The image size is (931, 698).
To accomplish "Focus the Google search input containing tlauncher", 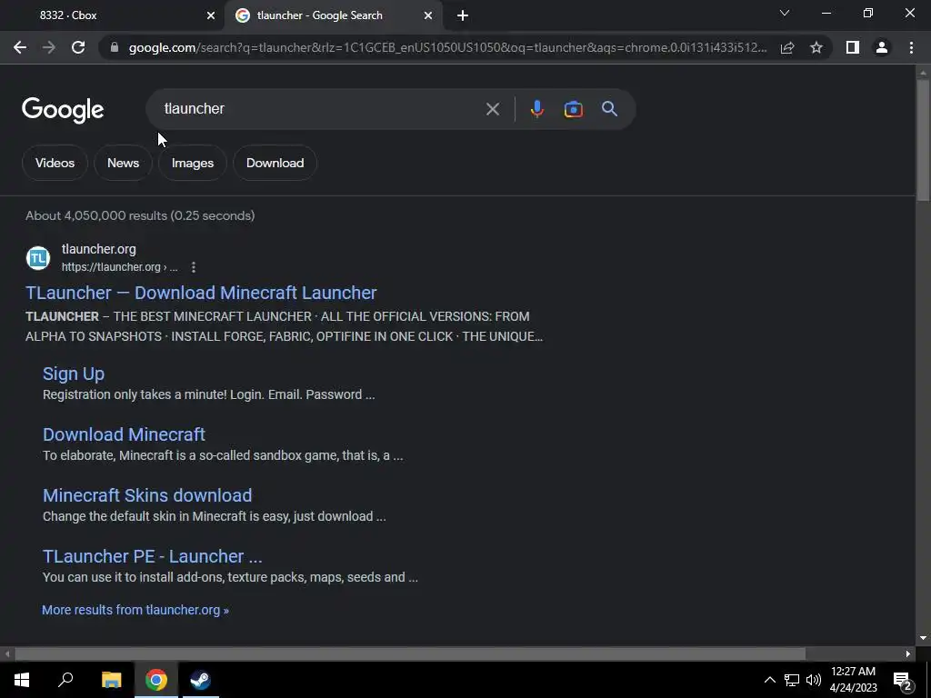I will pos(321,109).
